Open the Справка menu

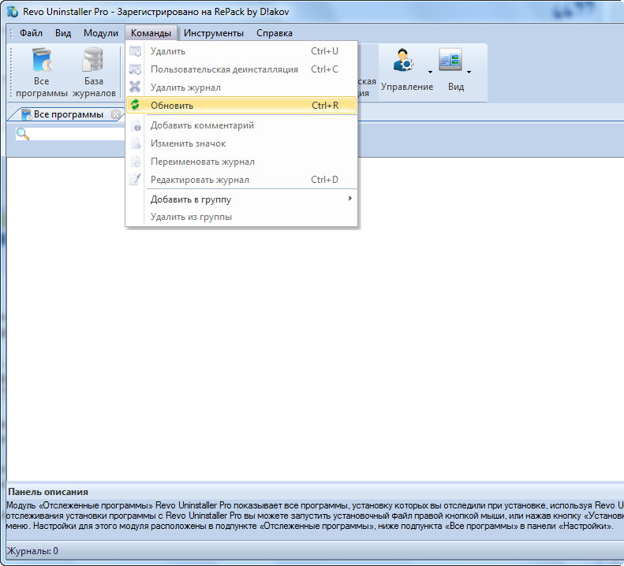[275, 33]
